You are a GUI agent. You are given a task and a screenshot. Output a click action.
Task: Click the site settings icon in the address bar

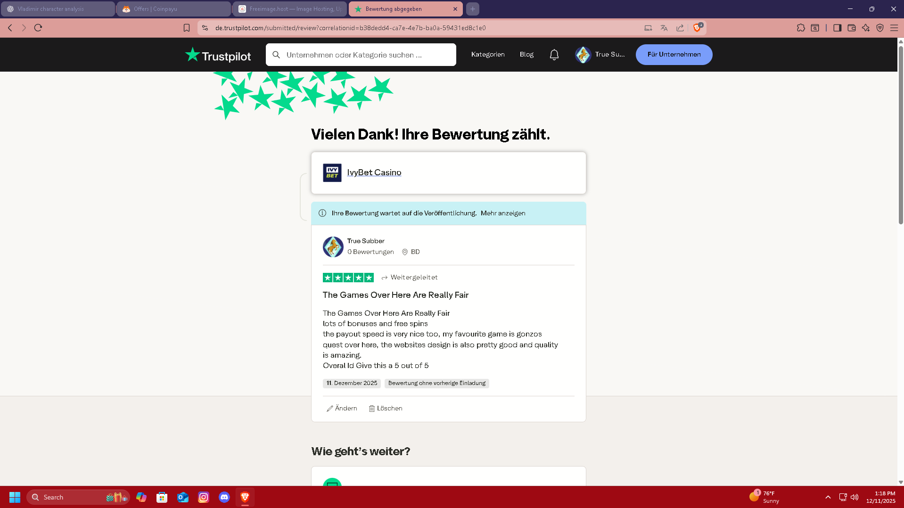pyautogui.click(x=205, y=28)
